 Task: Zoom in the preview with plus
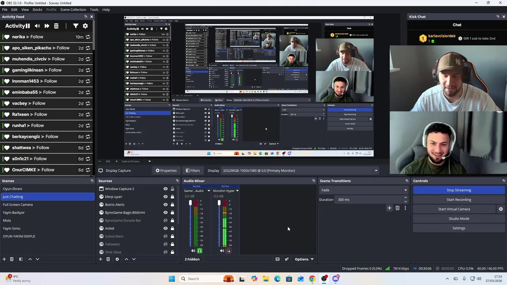[116, 161]
